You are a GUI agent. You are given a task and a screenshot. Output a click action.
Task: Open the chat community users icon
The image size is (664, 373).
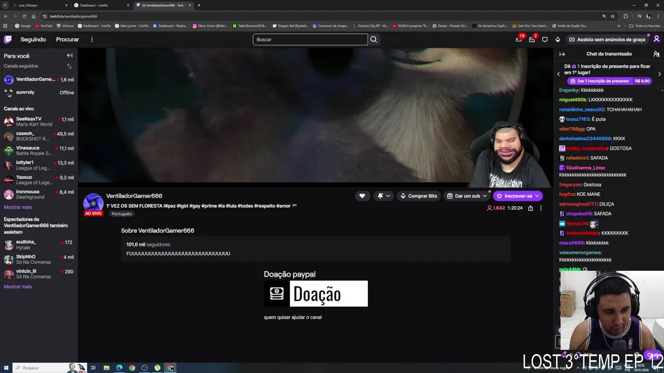coord(656,54)
